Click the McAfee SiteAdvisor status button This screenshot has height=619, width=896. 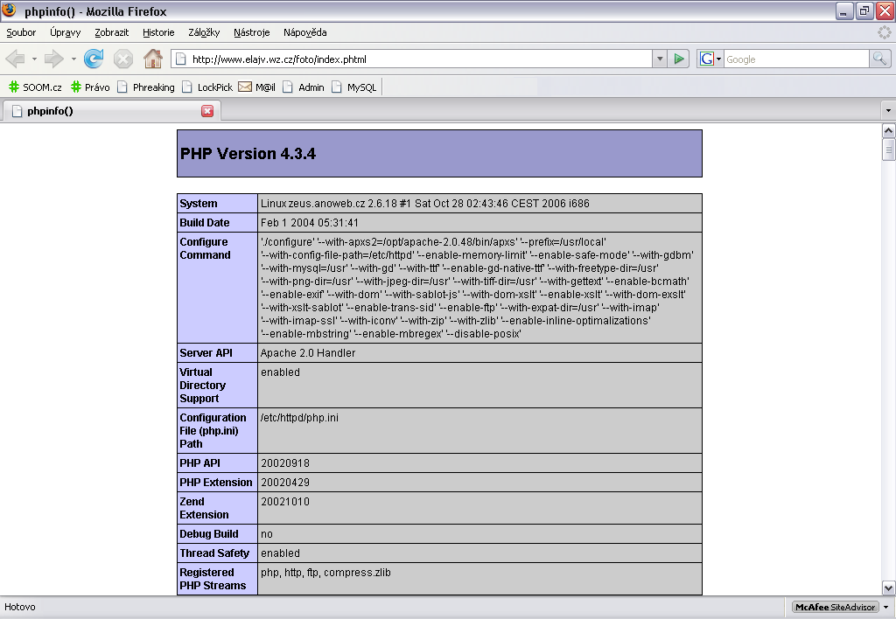(834, 607)
